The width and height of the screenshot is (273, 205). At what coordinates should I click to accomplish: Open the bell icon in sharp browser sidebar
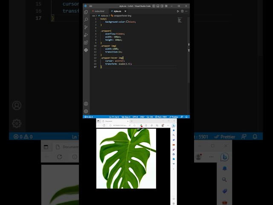tap(174, 130)
